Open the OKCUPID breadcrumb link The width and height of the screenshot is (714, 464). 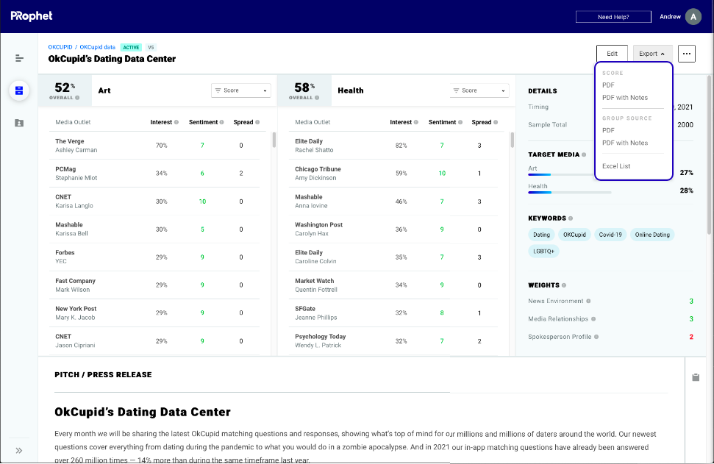point(60,47)
